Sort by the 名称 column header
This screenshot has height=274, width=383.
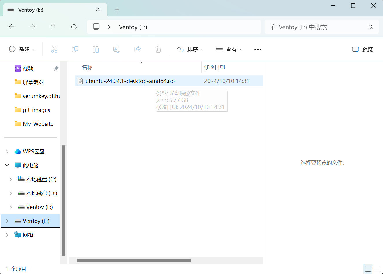pyautogui.click(x=87, y=67)
